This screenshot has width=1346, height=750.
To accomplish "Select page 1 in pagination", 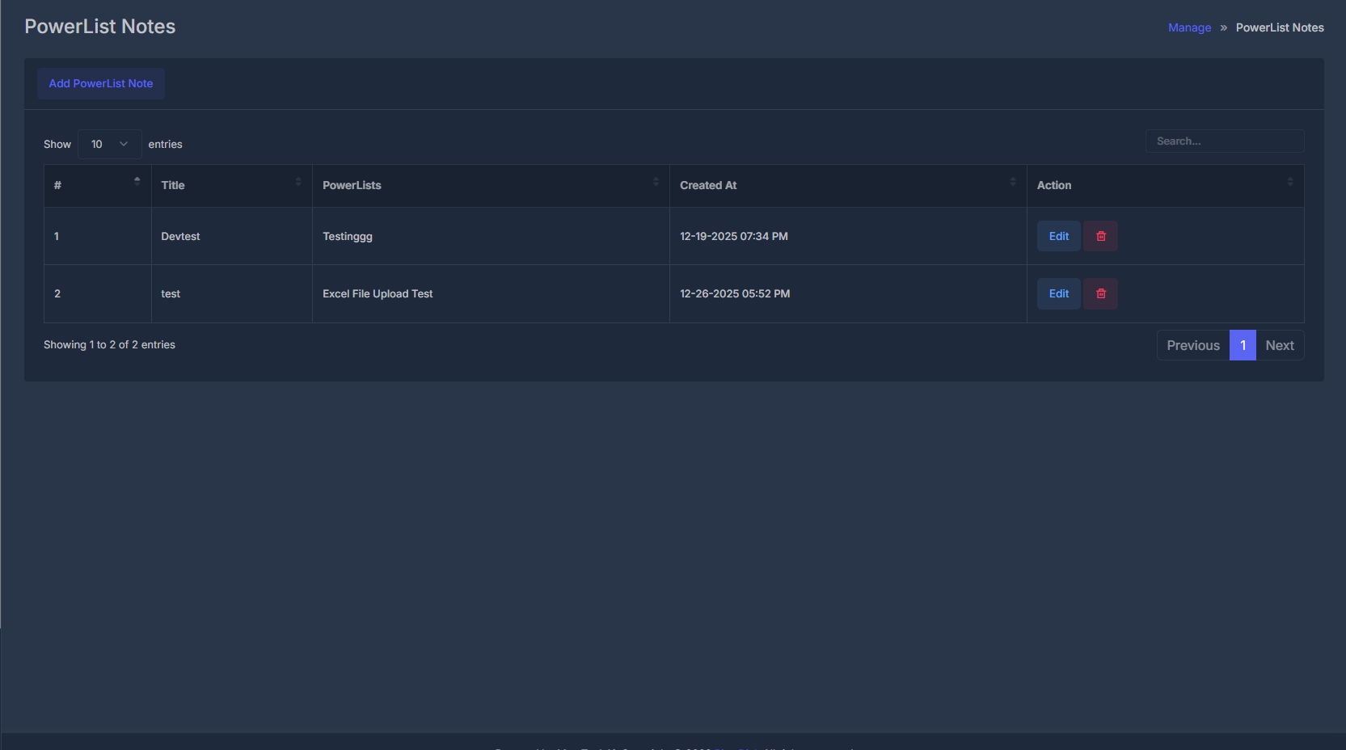I will 1243,345.
